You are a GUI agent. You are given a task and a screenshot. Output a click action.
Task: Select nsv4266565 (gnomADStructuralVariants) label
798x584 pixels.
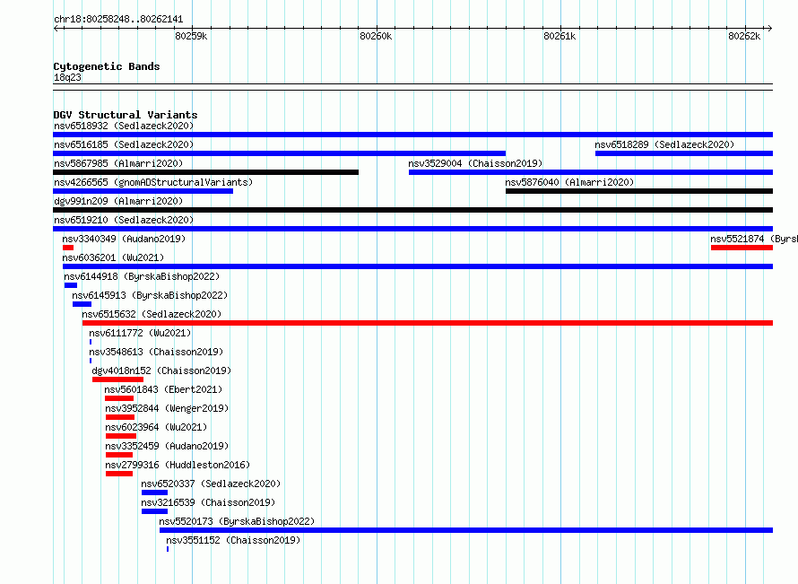[x=153, y=182]
